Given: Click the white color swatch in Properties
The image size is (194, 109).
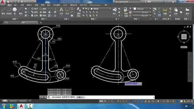Looking at the screenshot, I should point(135,9).
